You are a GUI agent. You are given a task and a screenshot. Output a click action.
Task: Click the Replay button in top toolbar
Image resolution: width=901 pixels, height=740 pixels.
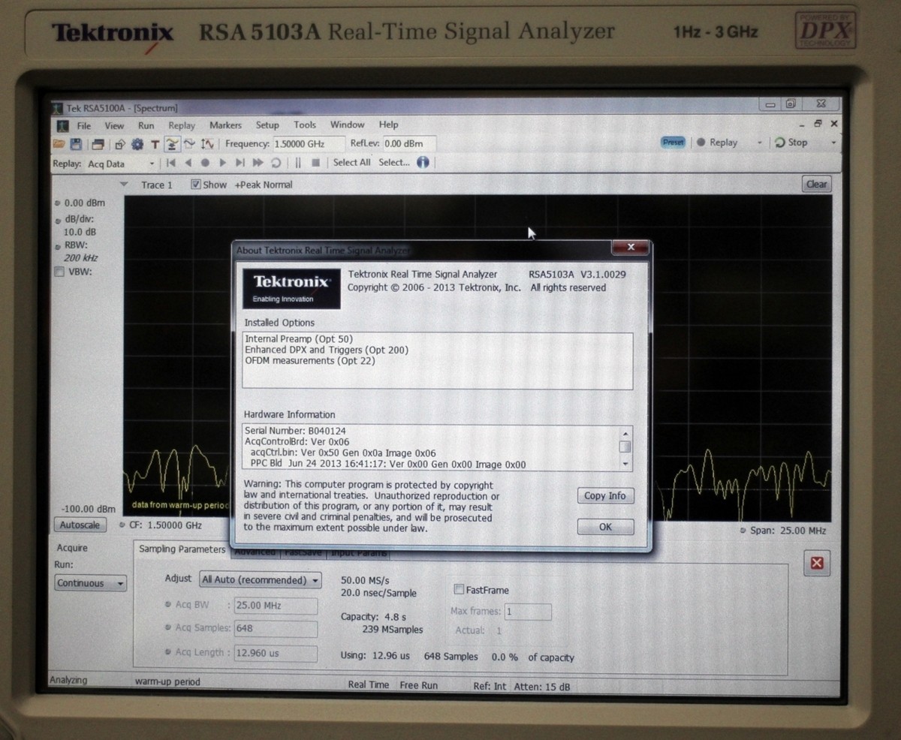pyautogui.click(x=717, y=143)
